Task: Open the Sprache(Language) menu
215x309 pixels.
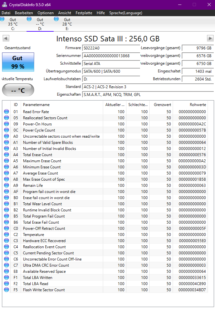Action: pos(125,13)
